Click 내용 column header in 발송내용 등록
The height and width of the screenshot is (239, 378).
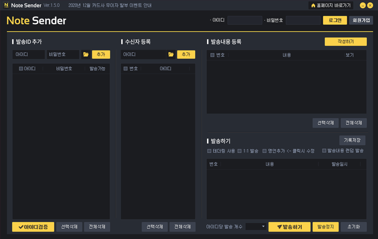click(x=287, y=55)
